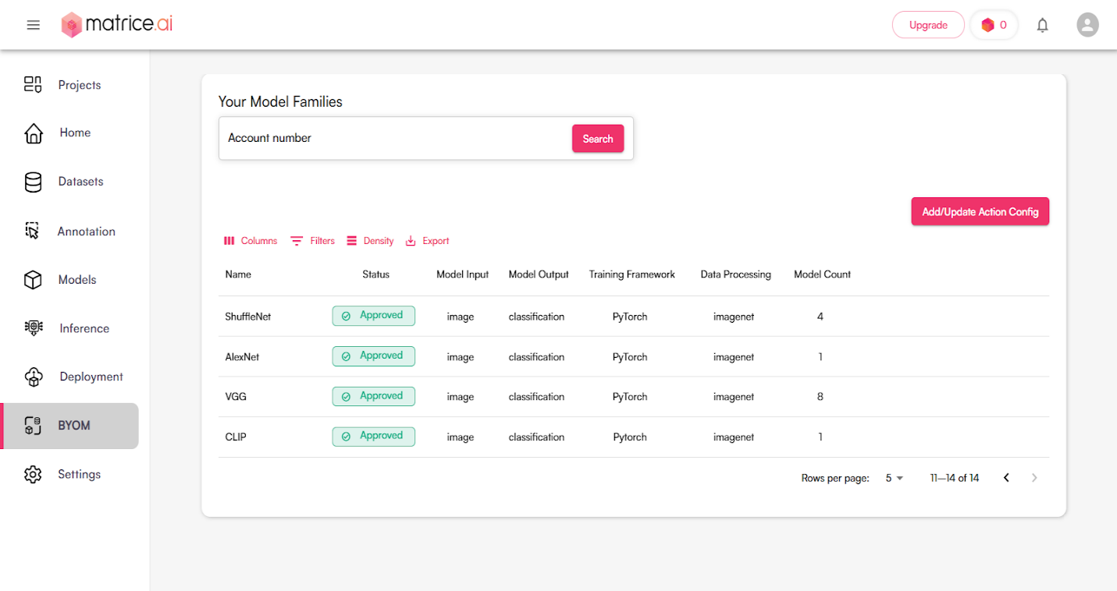Select the ShuffleNet row name

[248, 317]
